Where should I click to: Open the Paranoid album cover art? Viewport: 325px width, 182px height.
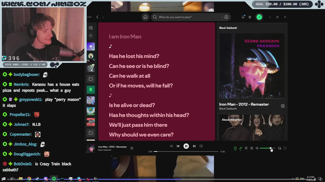(252, 66)
